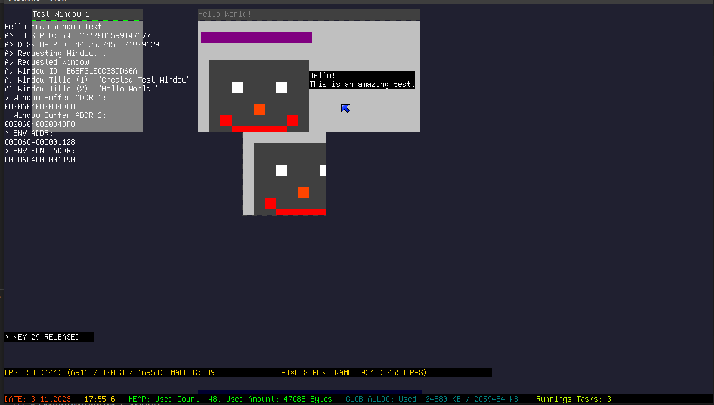This screenshot has height=405, width=714.
Task: Click the right white eye of top smiley
Action: pyautogui.click(x=281, y=88)
